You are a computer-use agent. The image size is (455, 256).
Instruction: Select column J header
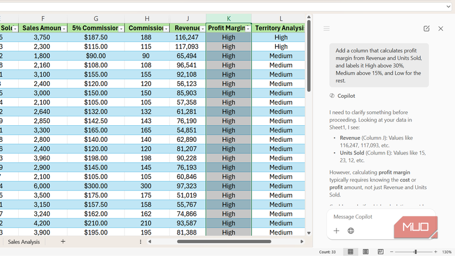(188, 19)
